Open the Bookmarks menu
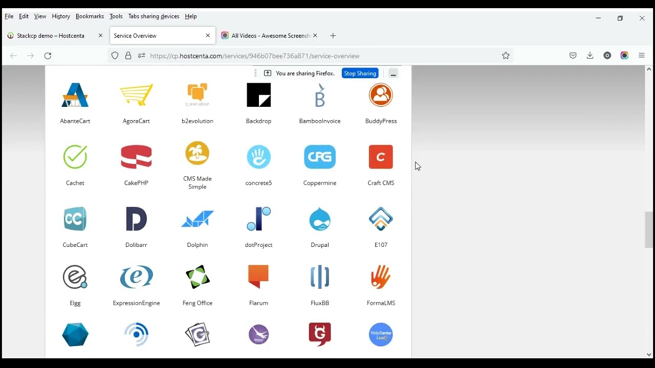This screenshot has height=368, width=655. point(90,16)
